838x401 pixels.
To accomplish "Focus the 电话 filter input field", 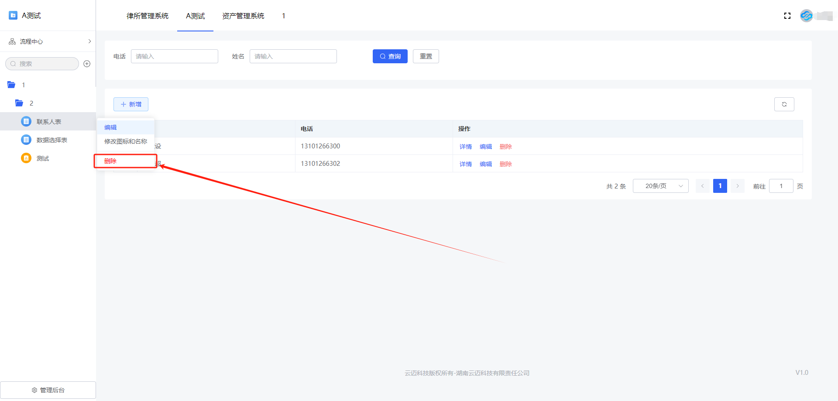I will point(174,56).
